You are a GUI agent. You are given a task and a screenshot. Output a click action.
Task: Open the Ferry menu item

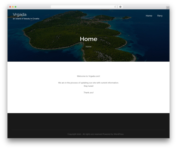click(x=160, y=16)
